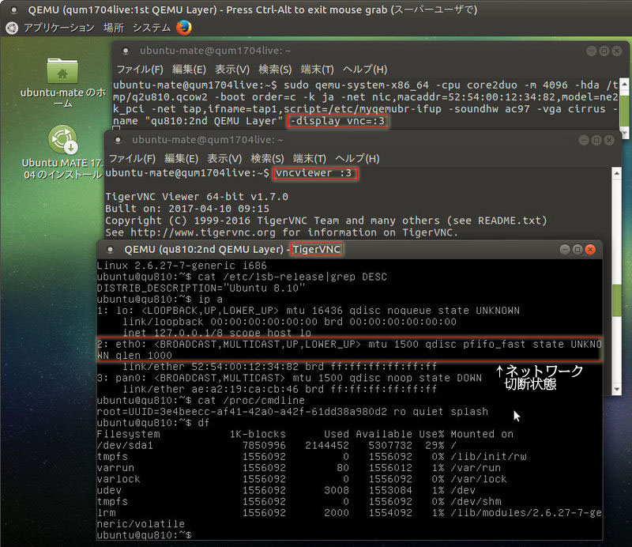Maximize the vncviewer terminal window
Viewport: 632px width, 547px height.
(x=596, y=140)
